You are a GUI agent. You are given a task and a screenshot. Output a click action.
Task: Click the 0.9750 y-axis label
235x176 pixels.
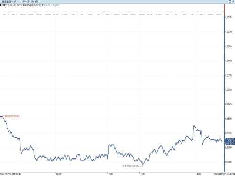click(x=228, y=147)
